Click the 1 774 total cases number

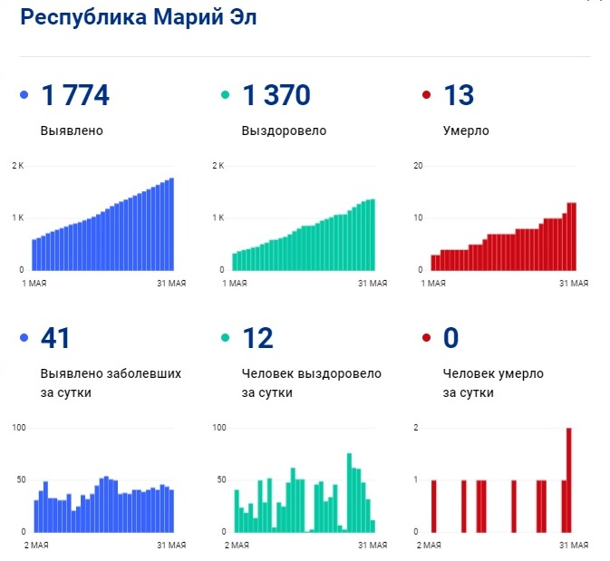(75, 95)
